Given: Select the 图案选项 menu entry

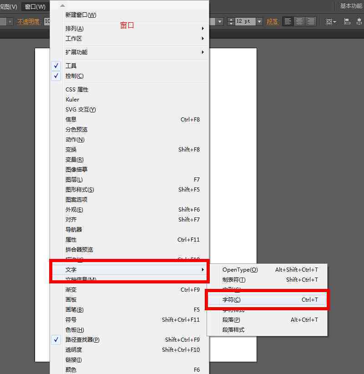Looking at the screenshot, I should coord(129,200).
